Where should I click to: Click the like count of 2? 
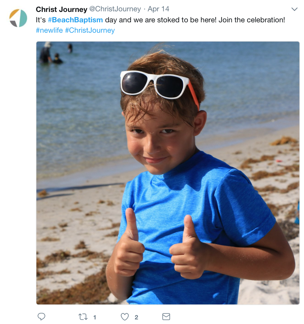(x=136, y=317)
